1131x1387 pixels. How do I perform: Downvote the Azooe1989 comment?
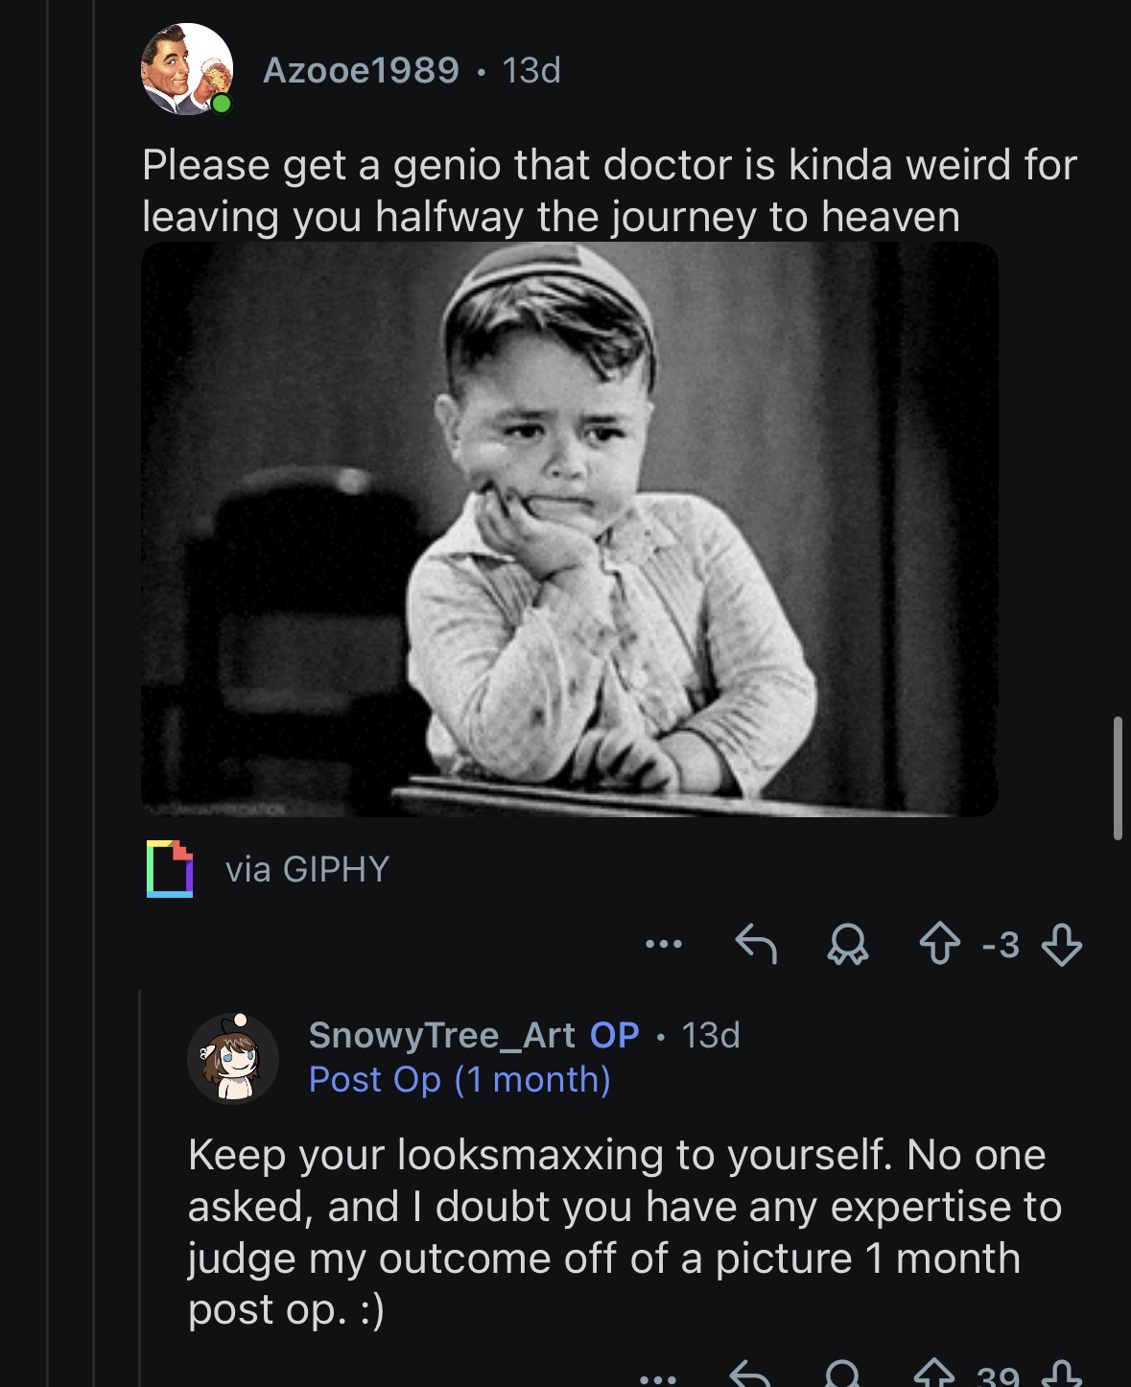[1062, 945]
